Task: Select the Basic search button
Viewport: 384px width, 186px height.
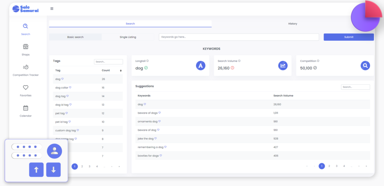Action: click(x=75, y=37)
